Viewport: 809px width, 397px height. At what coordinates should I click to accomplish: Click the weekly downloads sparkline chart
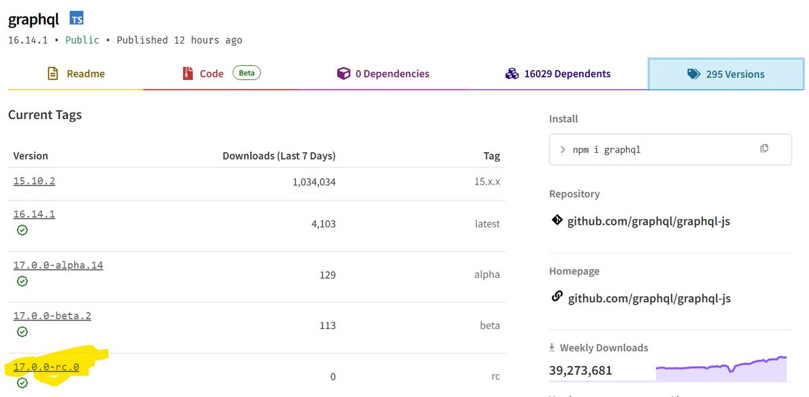pos(721,369)
